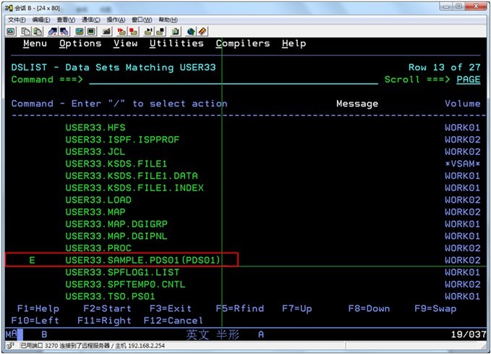Click the F11=Right function key label

104,321
